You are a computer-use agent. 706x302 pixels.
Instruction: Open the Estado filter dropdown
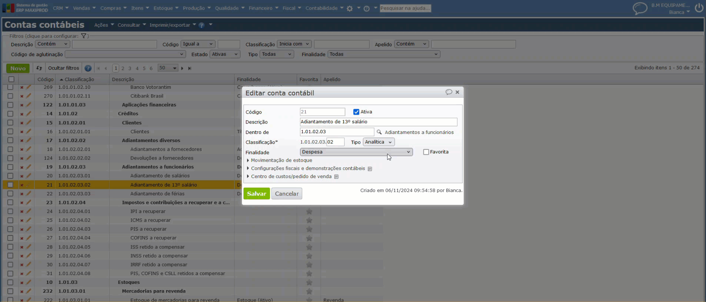point(225,54)
